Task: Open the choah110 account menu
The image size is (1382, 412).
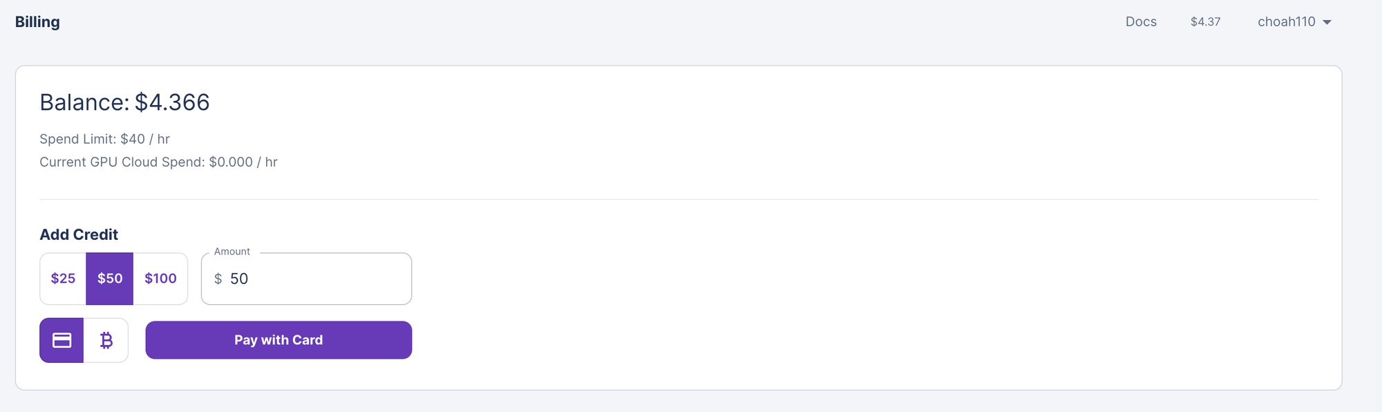Action: point(1287,22)
